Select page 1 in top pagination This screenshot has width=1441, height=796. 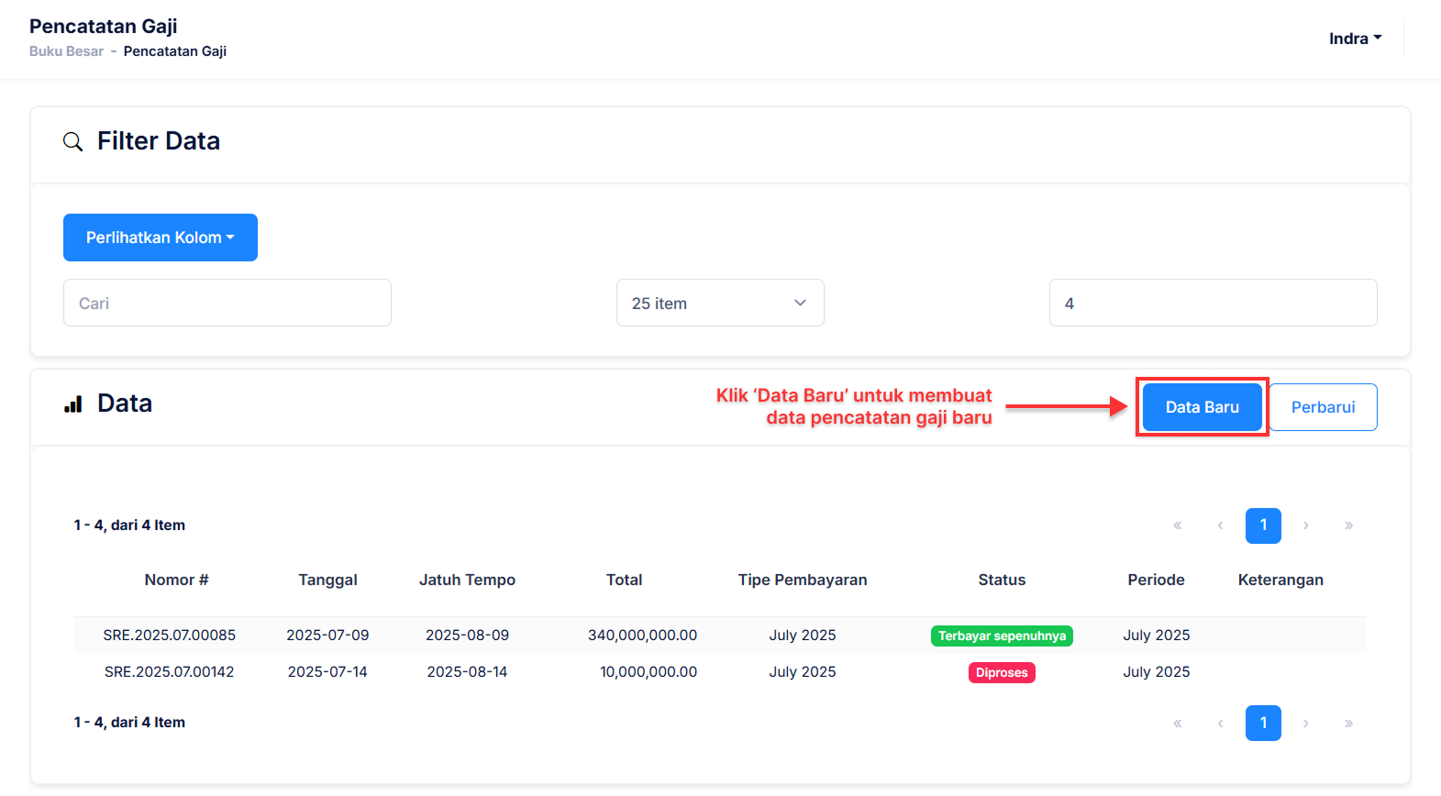pos(1263,525)
